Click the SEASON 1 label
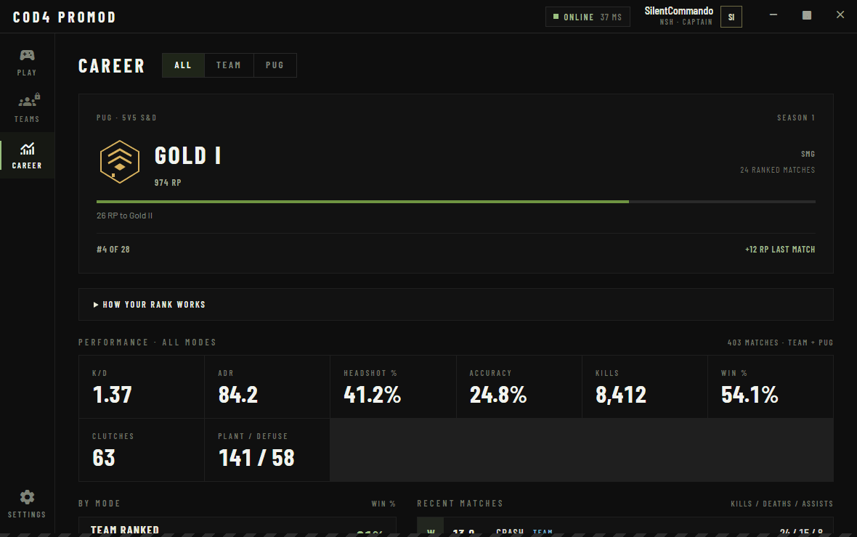The width and height of the screenshot is (857, 537). pyautogui.click(x=796, y=118)
